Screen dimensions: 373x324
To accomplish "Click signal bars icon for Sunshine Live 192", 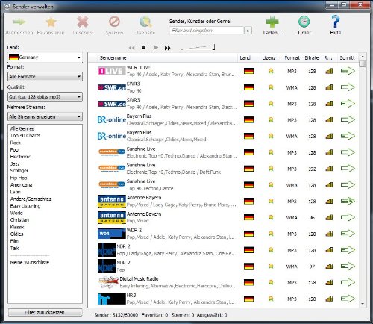I will click(x=329, y=169).
